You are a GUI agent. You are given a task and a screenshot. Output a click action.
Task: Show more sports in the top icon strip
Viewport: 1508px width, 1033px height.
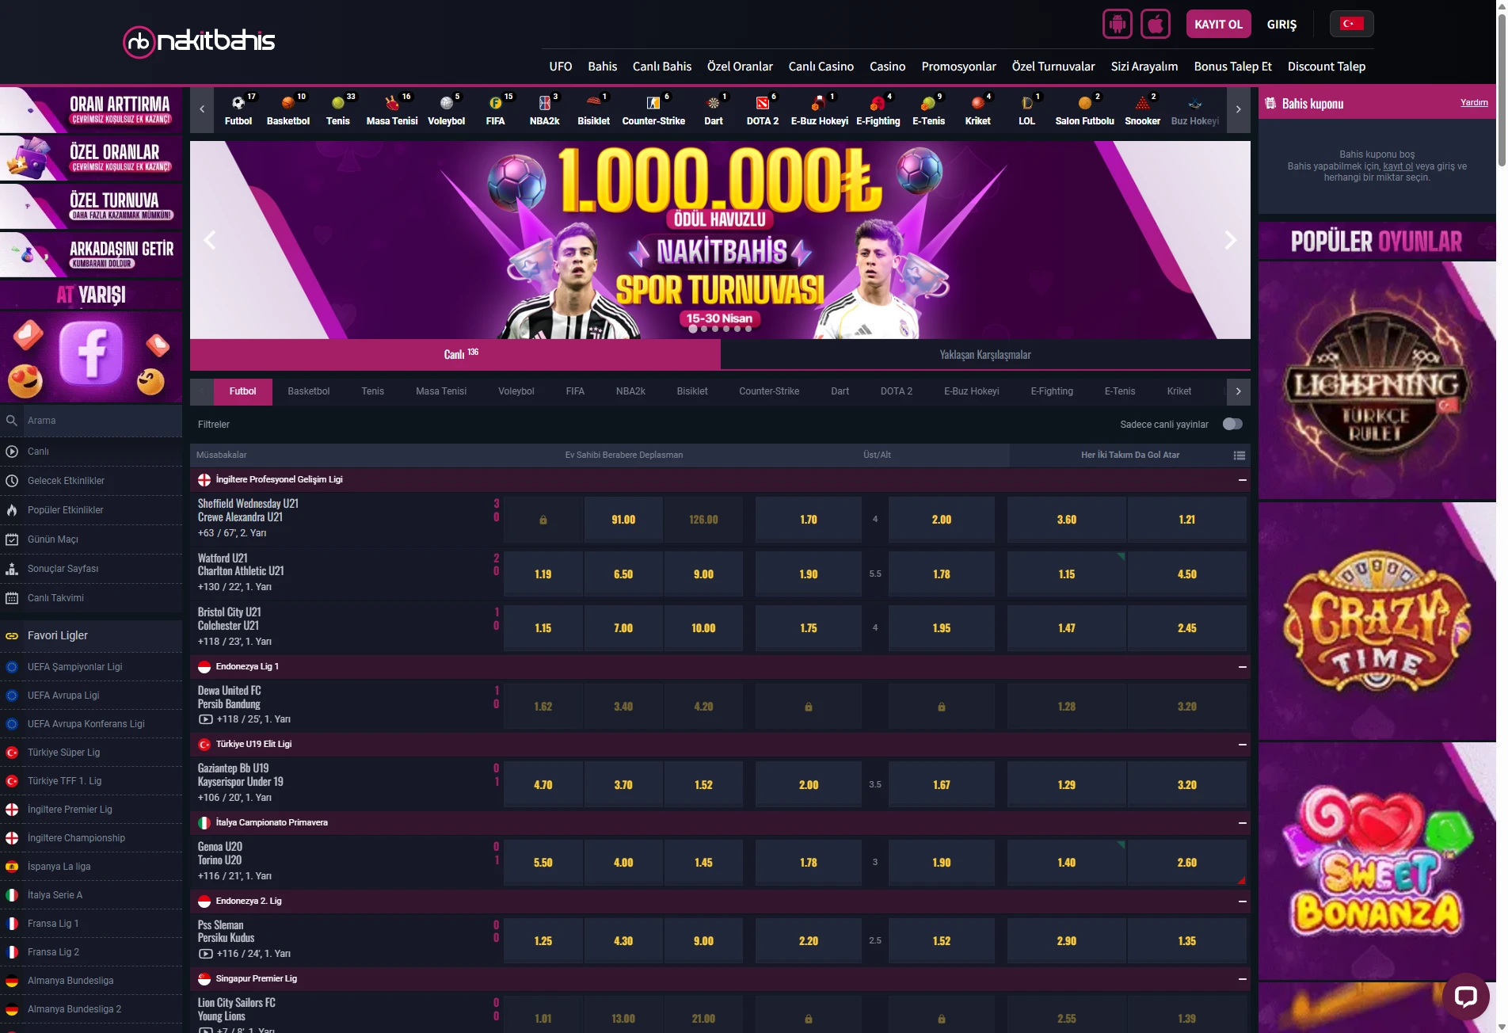[1238, 110]
